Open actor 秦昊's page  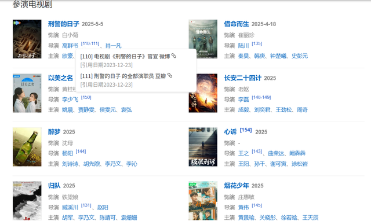pyautogui.click(x=243, y=56)
